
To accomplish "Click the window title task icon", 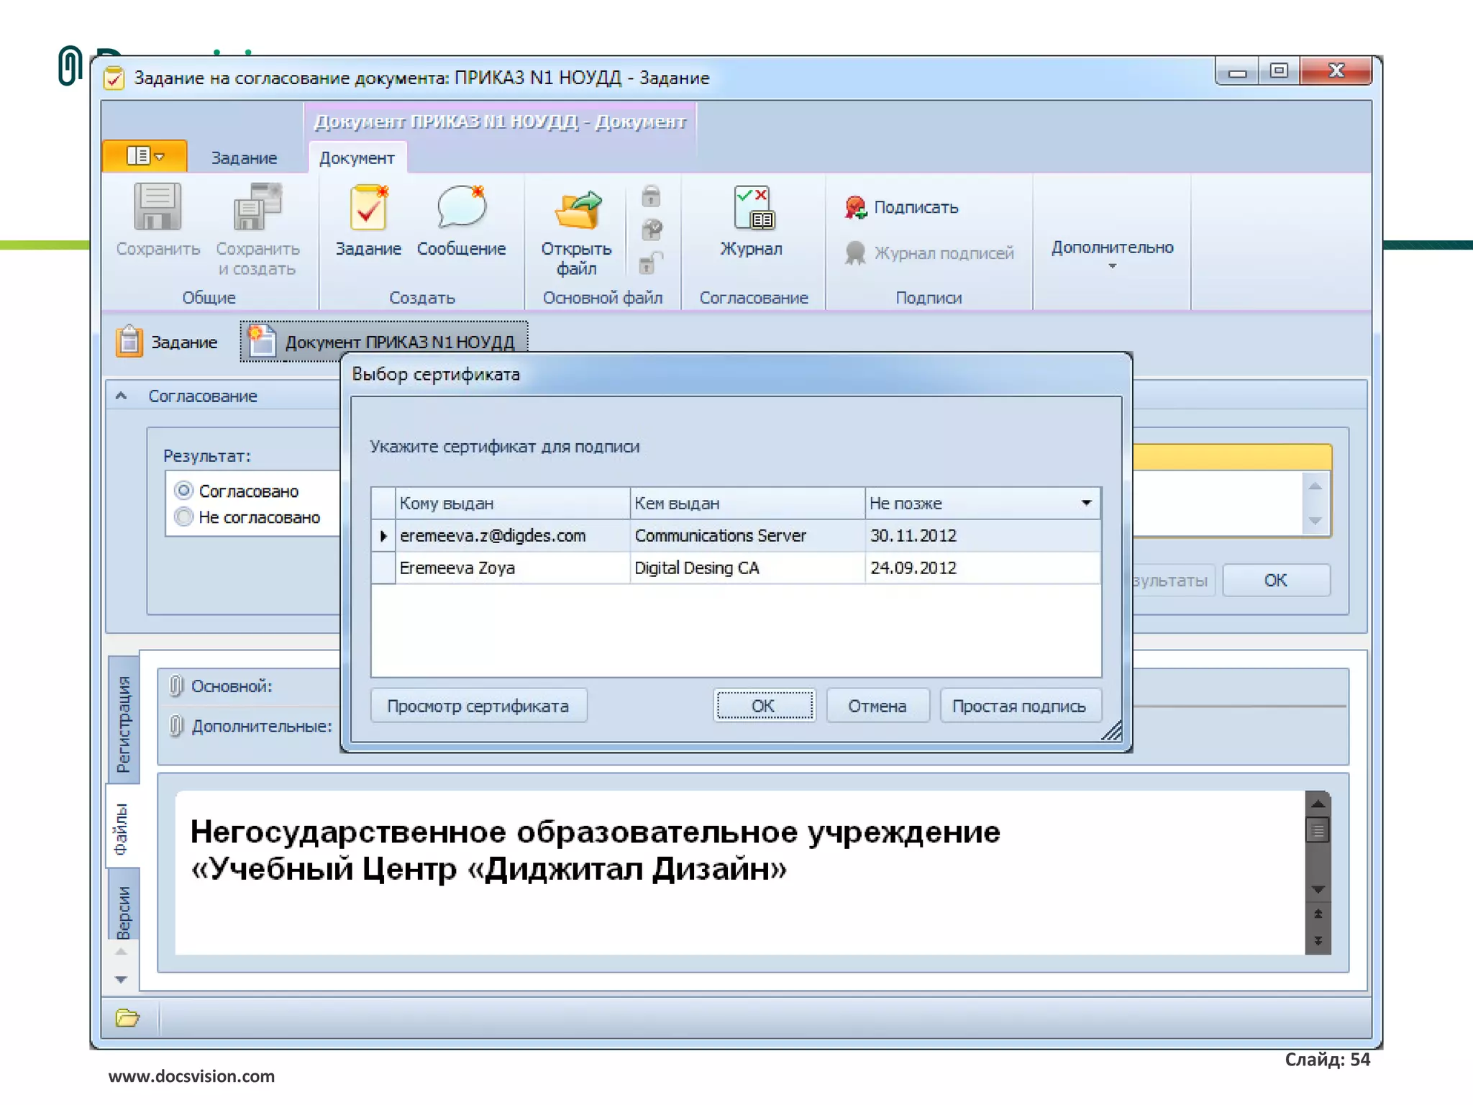I will [x=114, y=78].
